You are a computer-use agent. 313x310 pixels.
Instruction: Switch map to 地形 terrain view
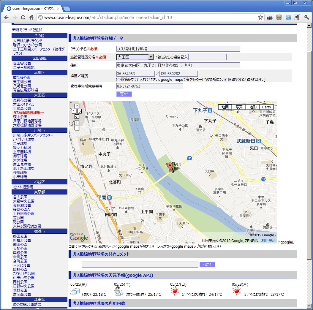(253, 107)
